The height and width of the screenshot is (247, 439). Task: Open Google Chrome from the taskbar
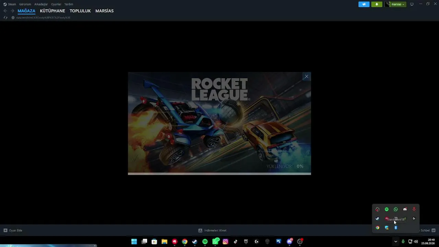click(x=185, y=242)
